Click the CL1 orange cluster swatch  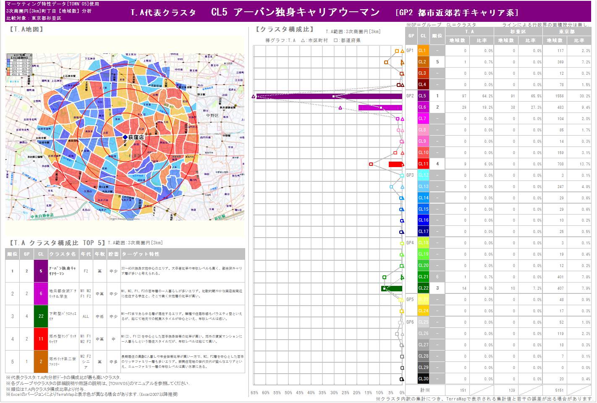click(x=423, y=50)
